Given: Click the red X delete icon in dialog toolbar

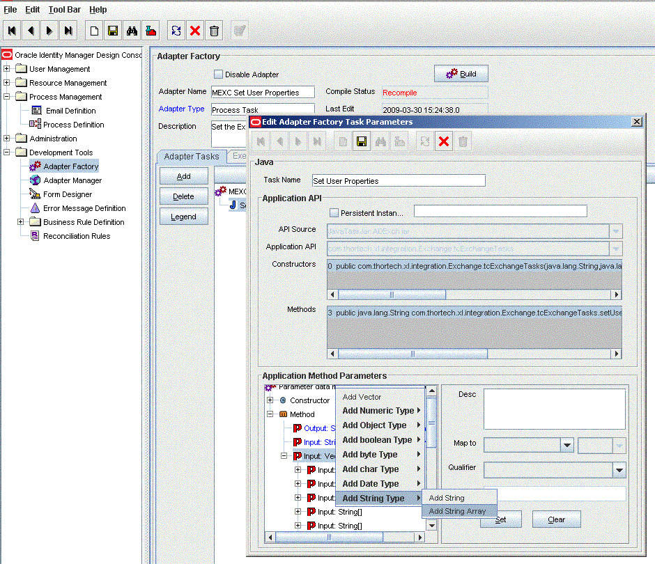Looking at the screenshot, I should click(x=443, y=142).
